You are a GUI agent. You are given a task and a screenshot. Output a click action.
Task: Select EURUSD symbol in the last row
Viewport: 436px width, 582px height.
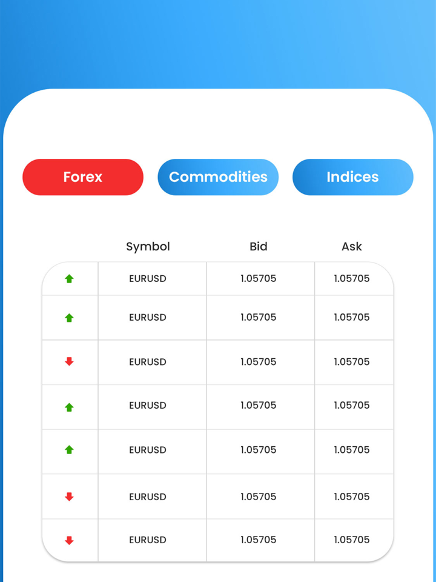(148, 540)
